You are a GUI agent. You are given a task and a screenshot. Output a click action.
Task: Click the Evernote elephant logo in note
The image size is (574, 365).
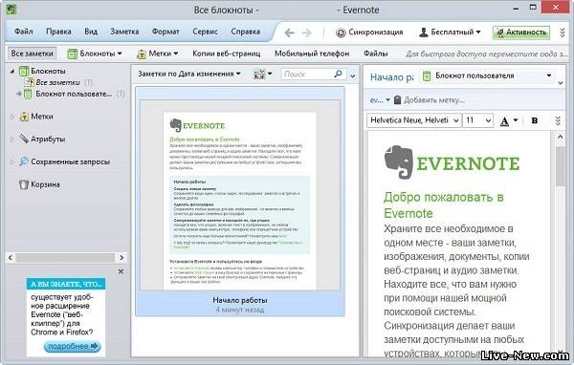coord(399,162)
